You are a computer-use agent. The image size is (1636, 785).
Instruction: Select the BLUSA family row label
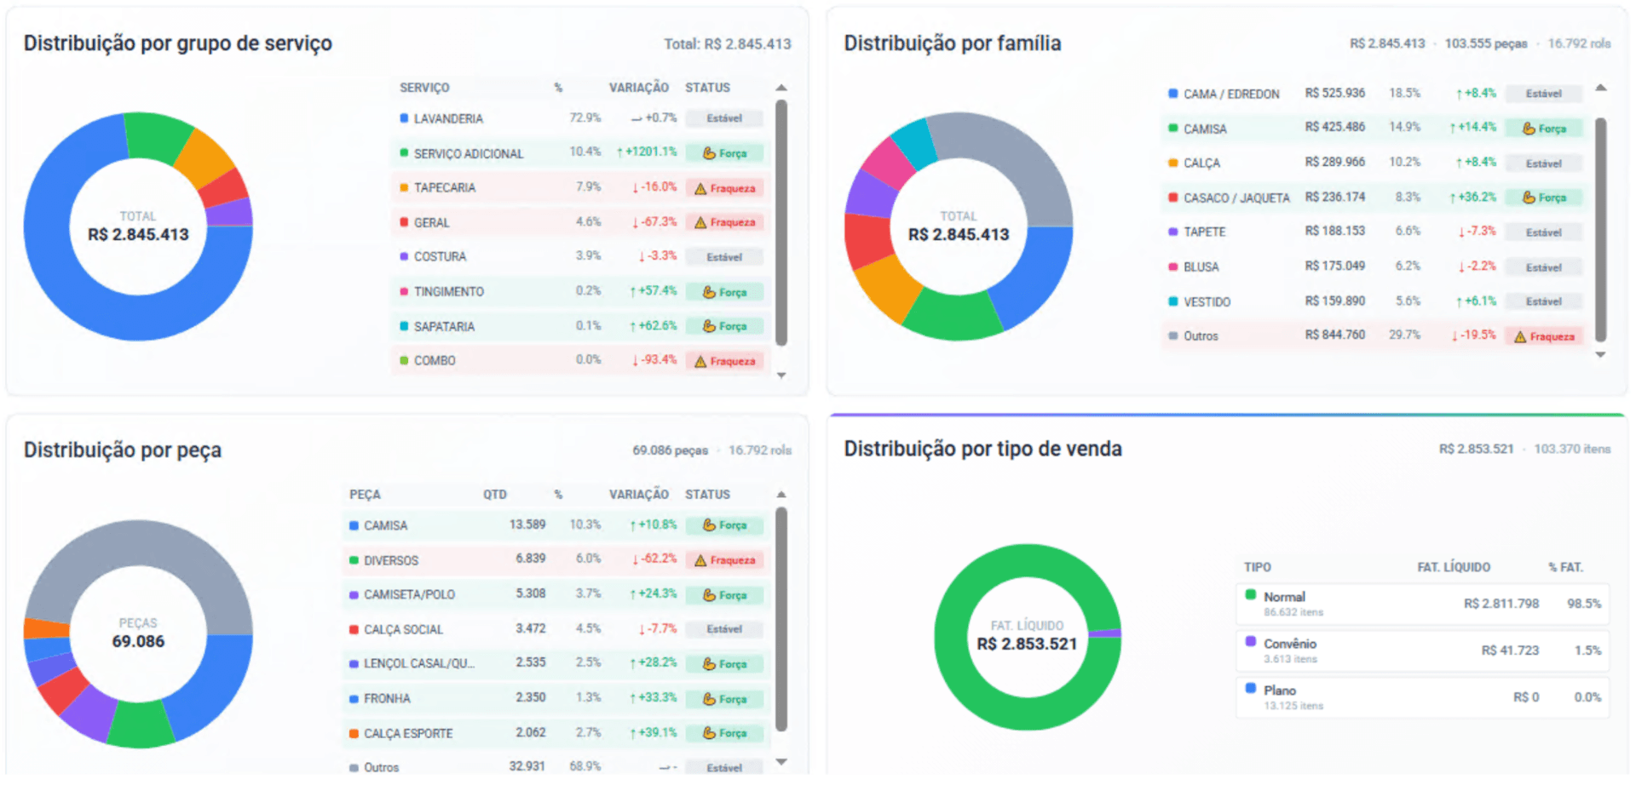(1201, 266)
